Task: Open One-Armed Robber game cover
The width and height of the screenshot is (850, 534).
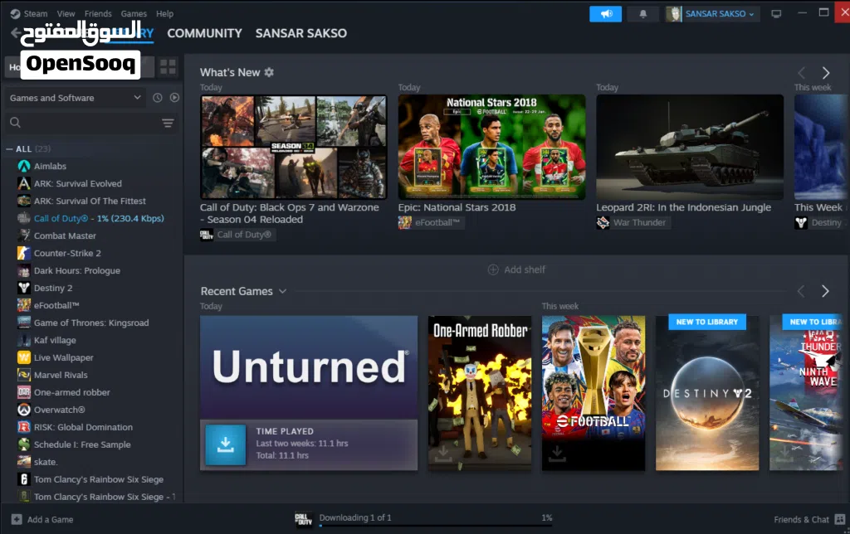Action: click(480, 393)
